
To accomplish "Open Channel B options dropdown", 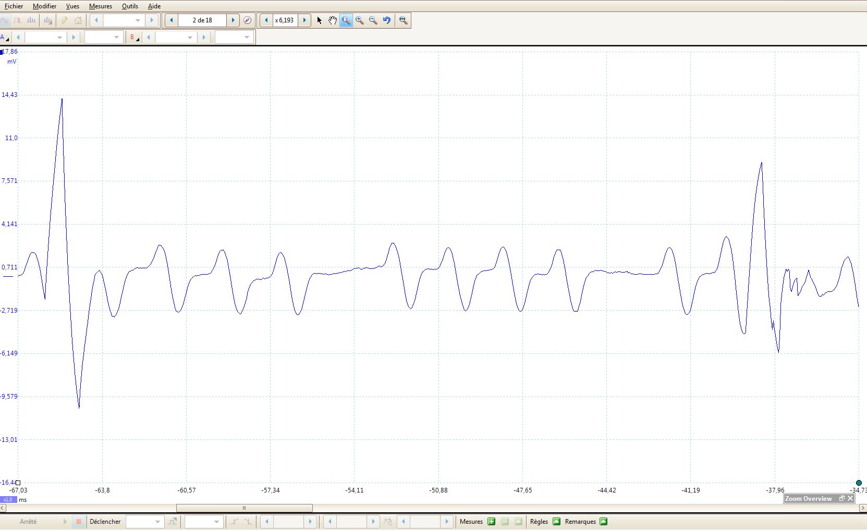I will [135, 38].
